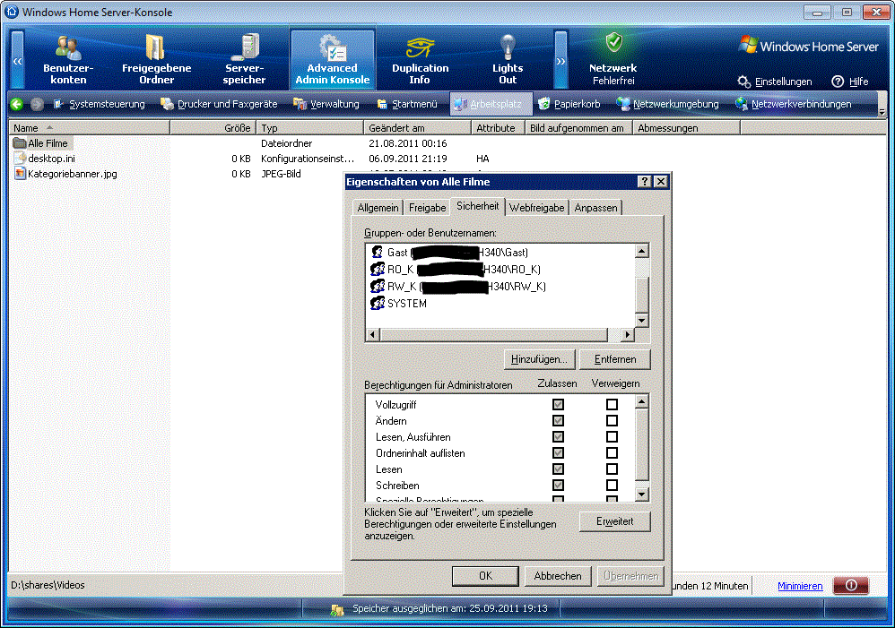Select SYSTEM entry in list
The width and height of the screenshot is (895, 628).
pos(399,304)
